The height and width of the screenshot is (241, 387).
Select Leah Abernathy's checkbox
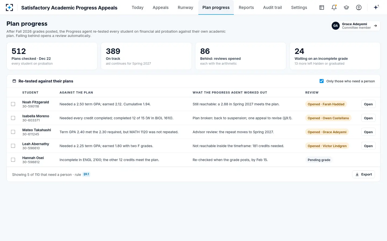coord(13,146)
